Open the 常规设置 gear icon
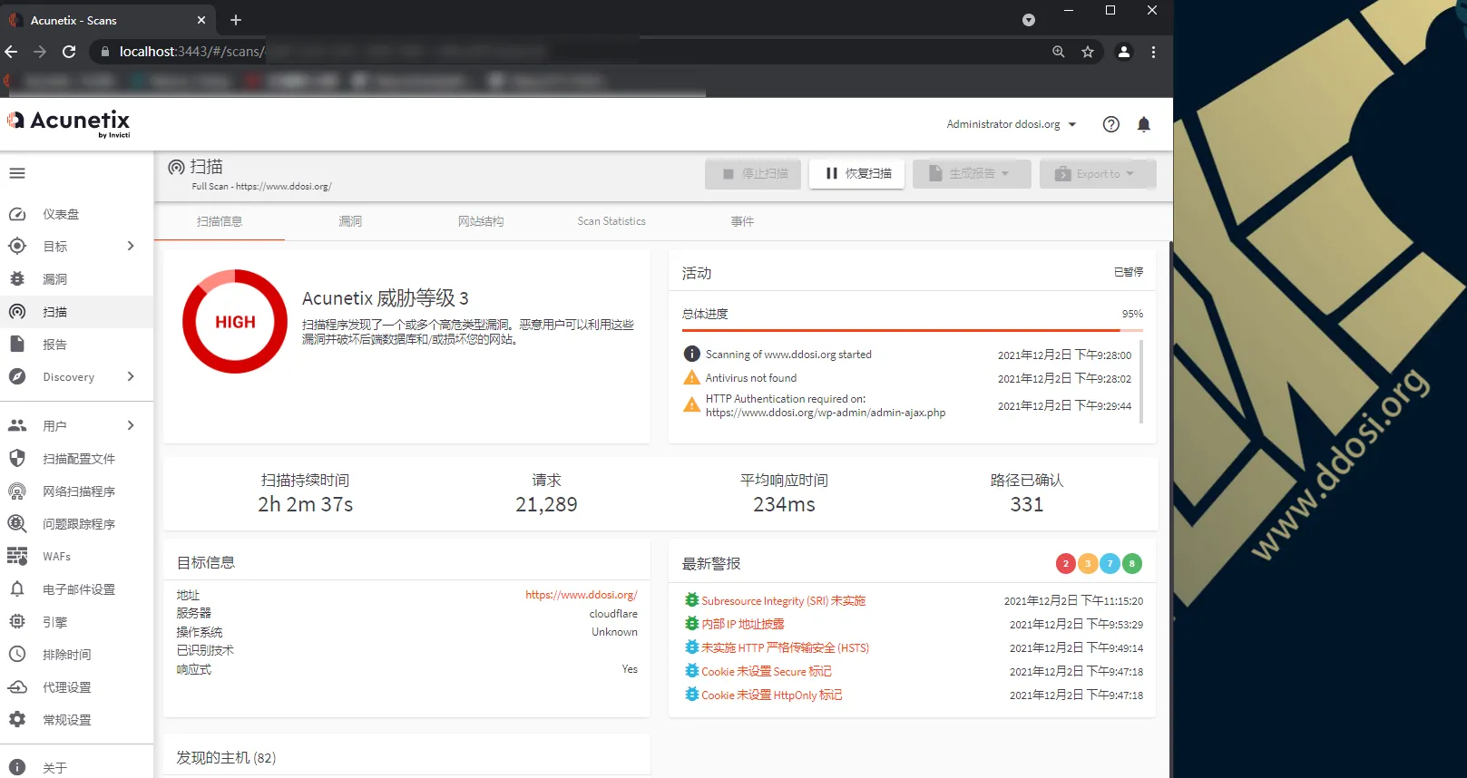Viewport: 1467px width, 778px height. pyautogui.click(x=17, y=720)
